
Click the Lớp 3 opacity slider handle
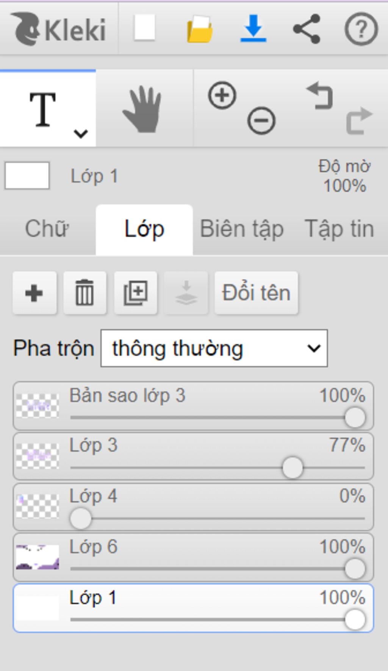(293, 468)
